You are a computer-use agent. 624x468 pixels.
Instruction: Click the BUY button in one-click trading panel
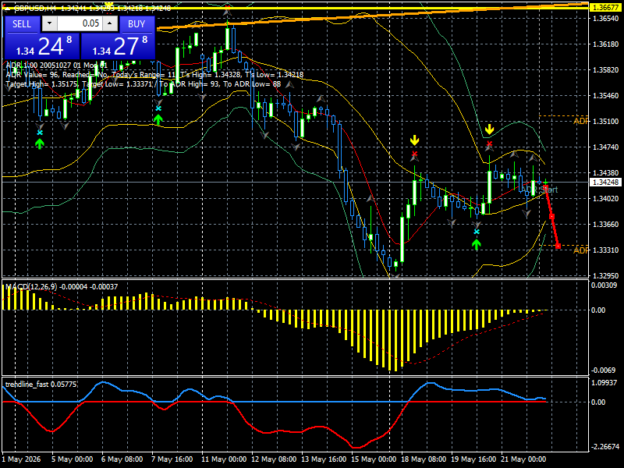pyautogui.click(x=136, y=24)
